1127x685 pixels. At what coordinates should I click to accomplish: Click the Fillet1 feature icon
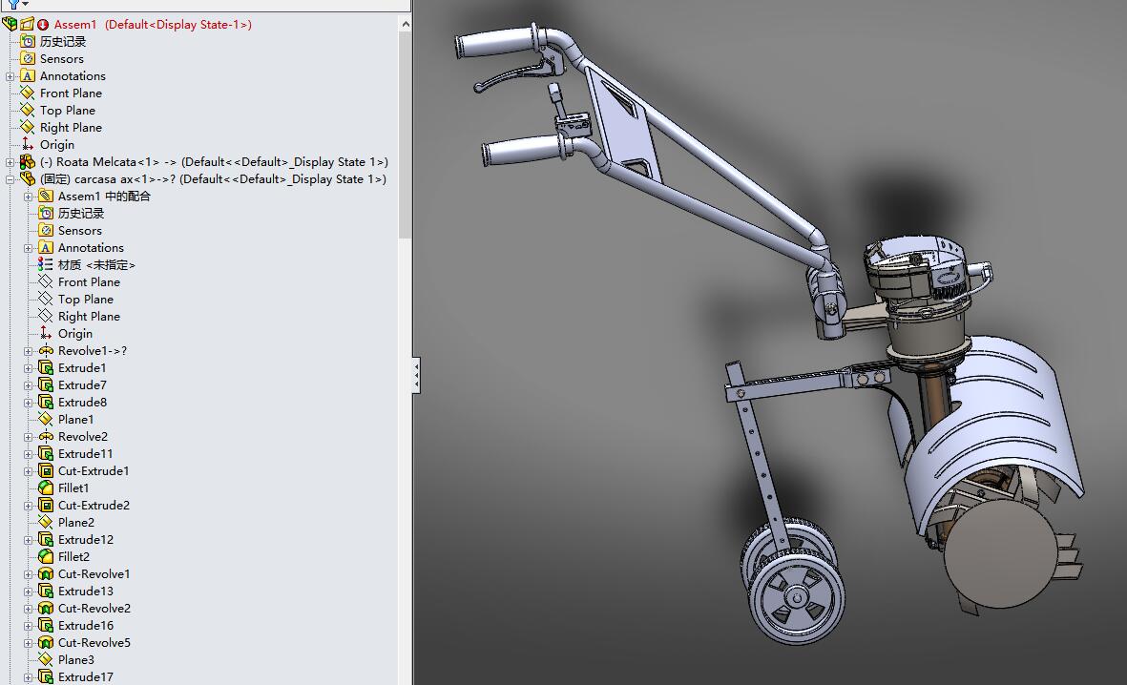(x=45, y=488)
